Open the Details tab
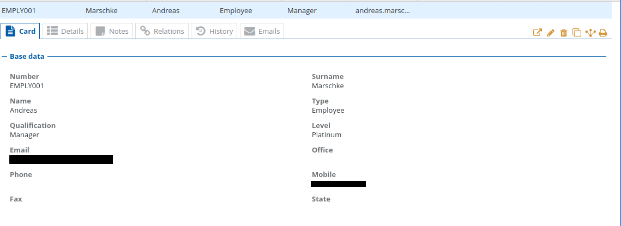Image resolution: width=621 pixels, height=226 pixels. click(65, 31)
